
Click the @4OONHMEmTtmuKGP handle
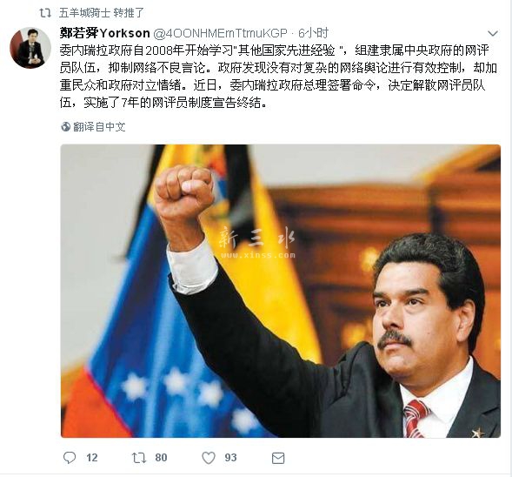[x=220, y=33]
